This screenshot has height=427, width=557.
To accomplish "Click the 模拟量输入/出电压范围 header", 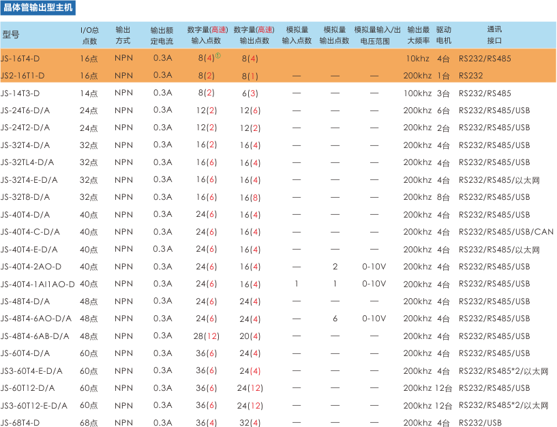I will click(x=377, y=35).
